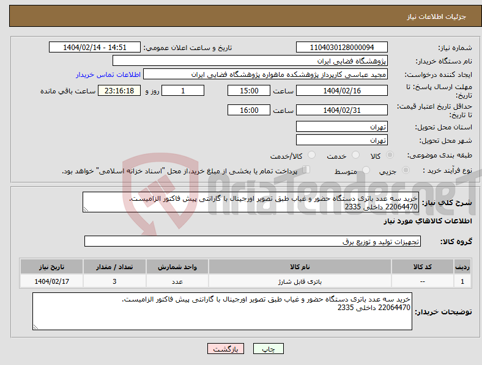Click the need date cell 1404/02/17
Screen dimensions: 482x365
pos(51,281)
